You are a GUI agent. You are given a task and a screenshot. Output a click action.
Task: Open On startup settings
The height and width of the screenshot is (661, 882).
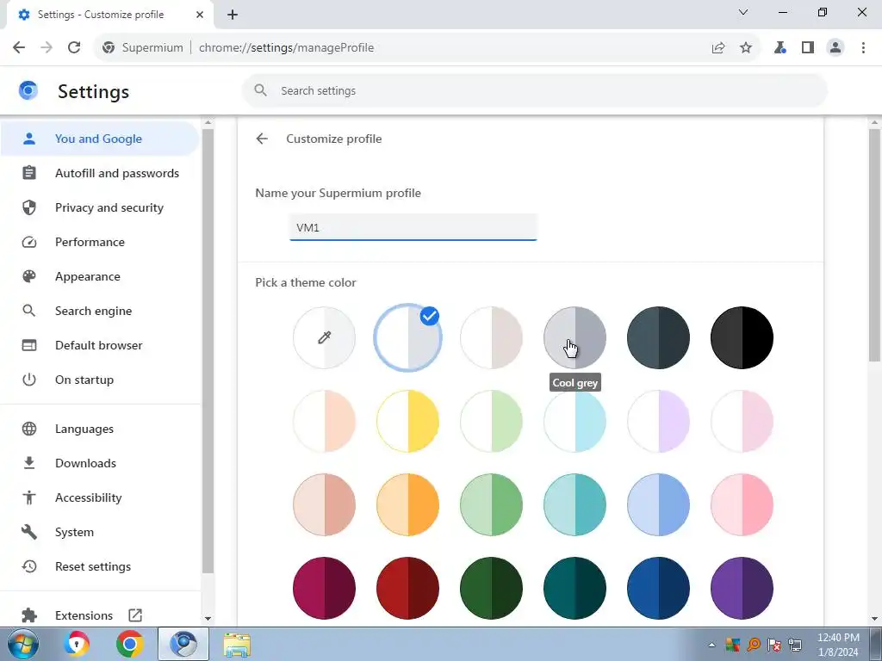[100, 380]
